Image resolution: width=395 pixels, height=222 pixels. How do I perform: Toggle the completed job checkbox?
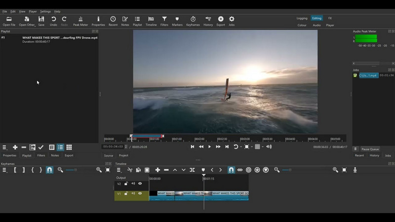(355, 75)
